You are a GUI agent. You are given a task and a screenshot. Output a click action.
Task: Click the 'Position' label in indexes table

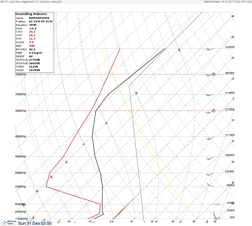point(21,22)
